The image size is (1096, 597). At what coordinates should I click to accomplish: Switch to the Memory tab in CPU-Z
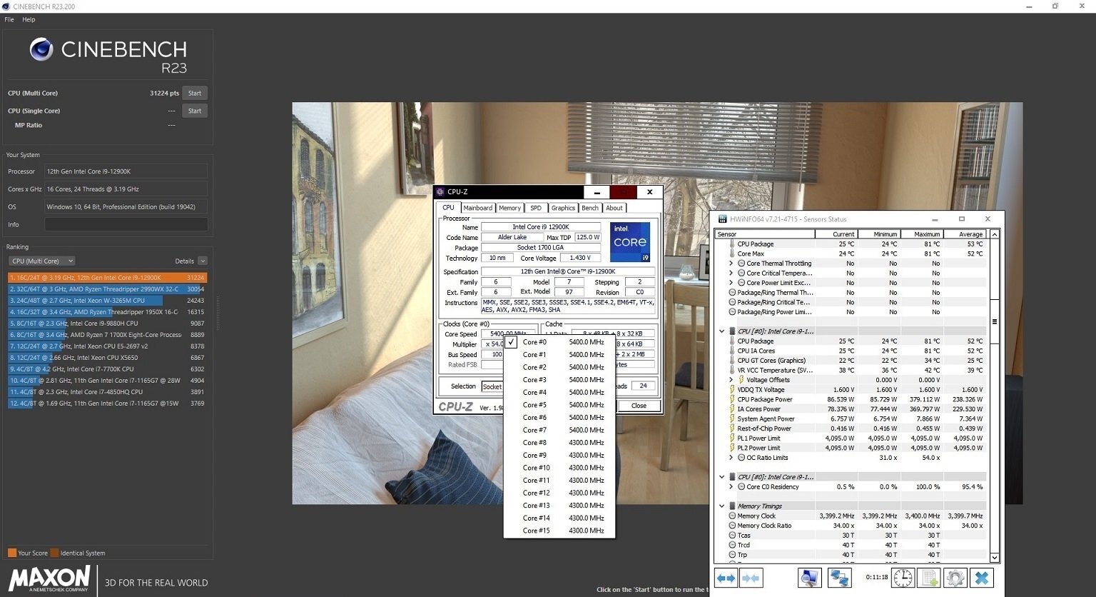coord(509,208)
